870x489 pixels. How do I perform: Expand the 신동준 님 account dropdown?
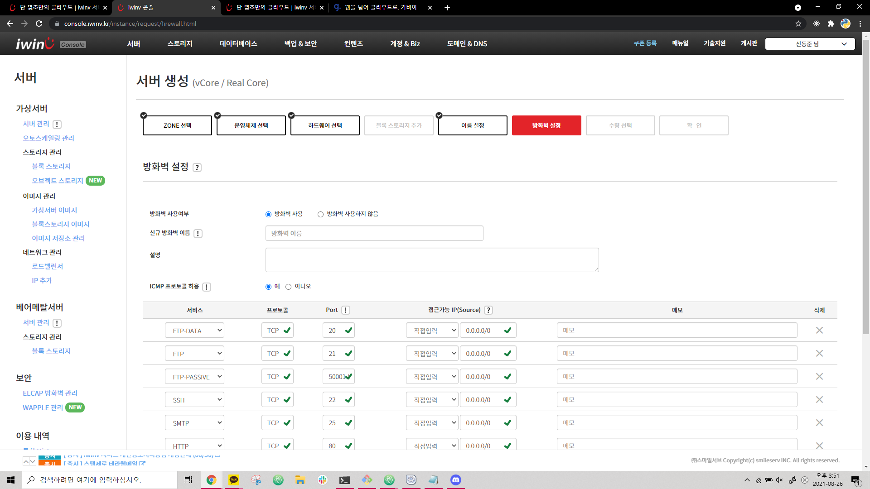point(810,44)
